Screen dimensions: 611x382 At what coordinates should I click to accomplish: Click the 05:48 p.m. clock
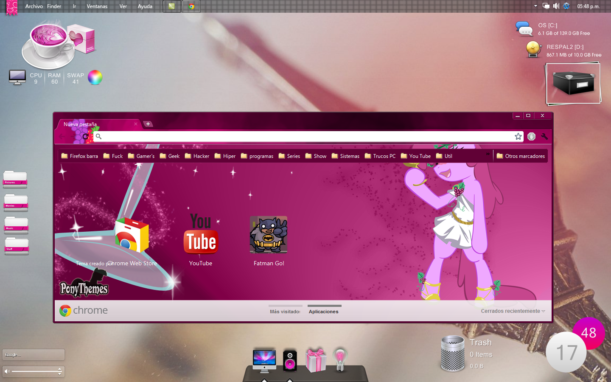point(589,6)
